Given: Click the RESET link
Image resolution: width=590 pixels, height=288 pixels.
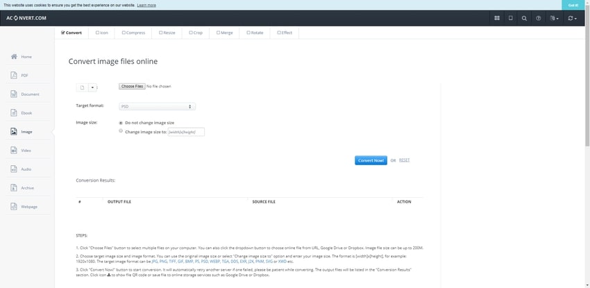Looking at the screenshot, I should pos(404,160).
